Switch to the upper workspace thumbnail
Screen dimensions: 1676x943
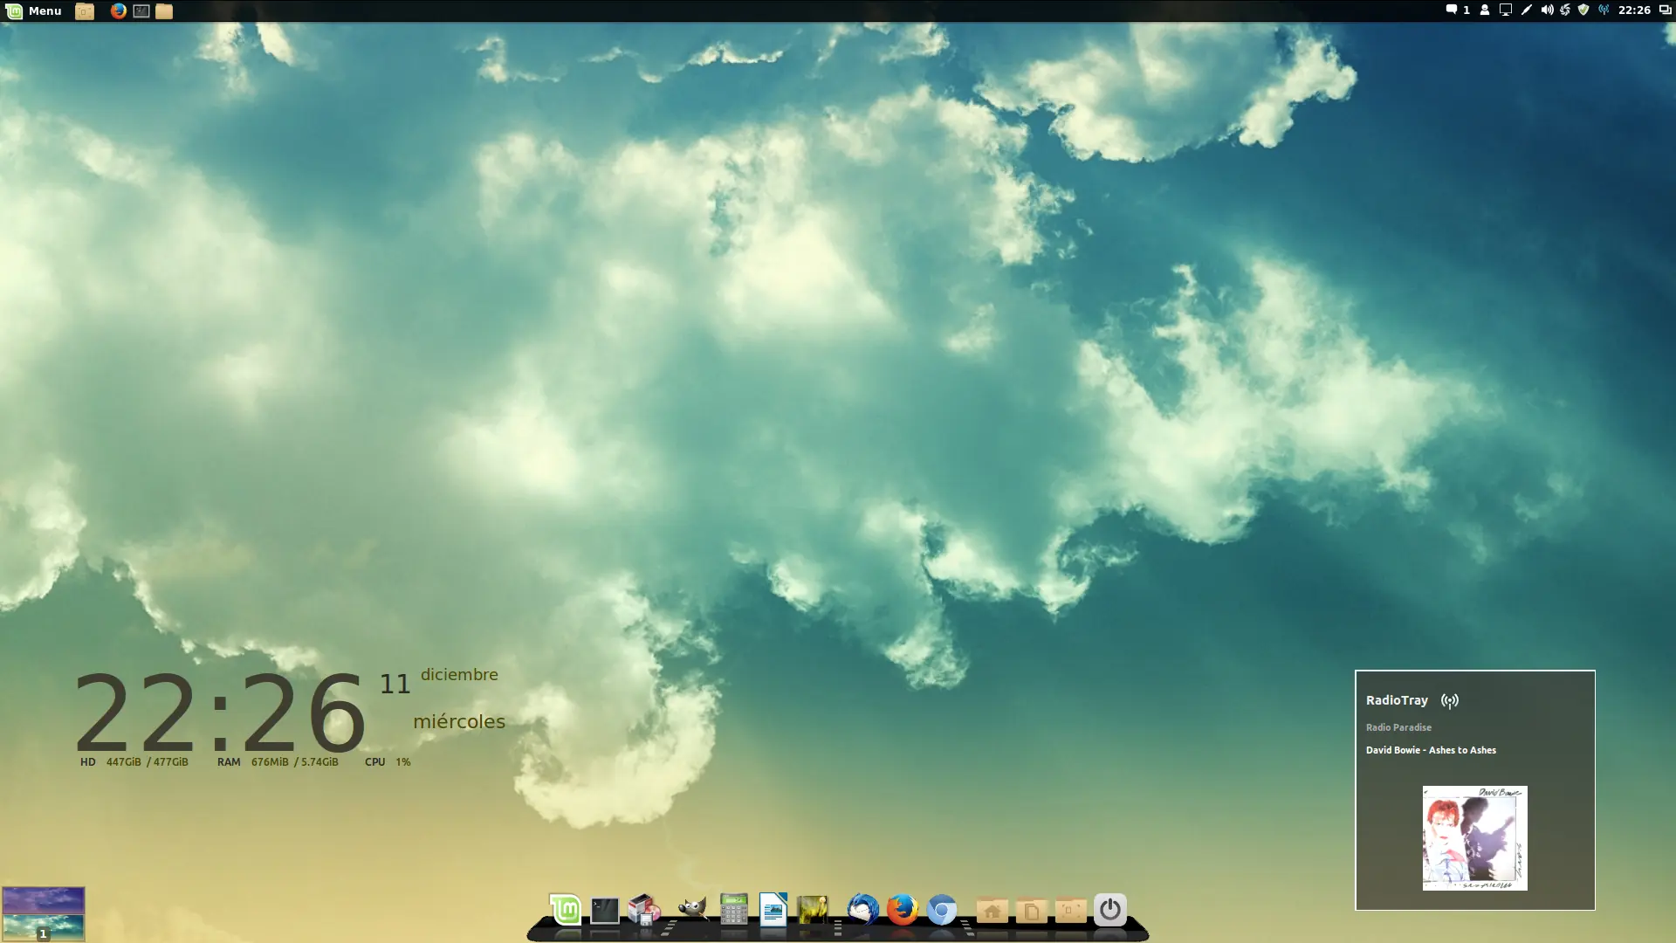(x=43, y=899)
